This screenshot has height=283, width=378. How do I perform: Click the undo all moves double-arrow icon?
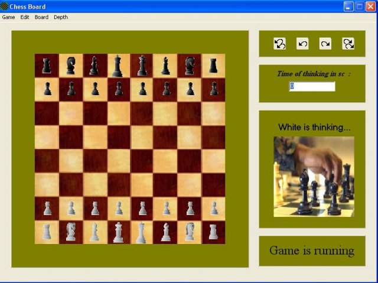coord(279,44)
